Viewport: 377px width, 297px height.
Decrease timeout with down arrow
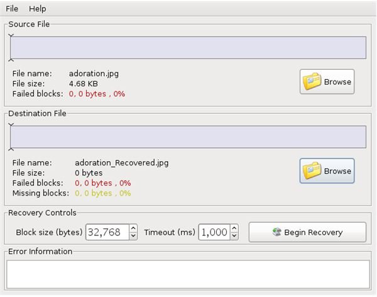(x=234, y=236)
